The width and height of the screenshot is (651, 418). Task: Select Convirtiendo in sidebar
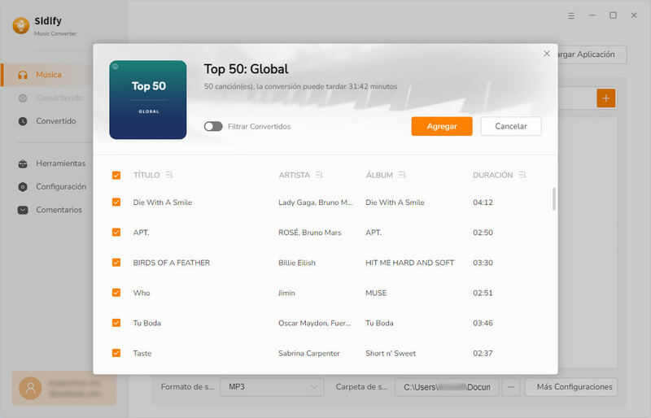coord(59,98)
